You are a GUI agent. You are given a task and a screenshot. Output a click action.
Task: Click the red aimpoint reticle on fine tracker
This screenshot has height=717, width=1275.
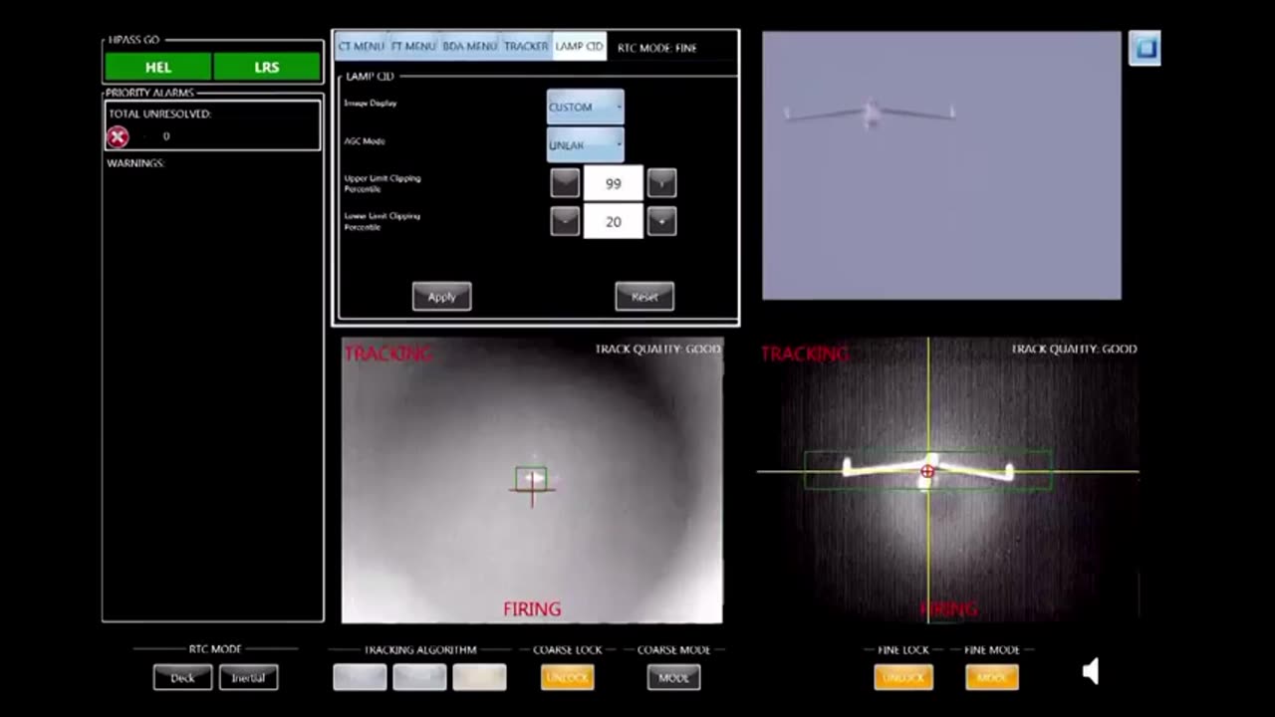[927, 471]
